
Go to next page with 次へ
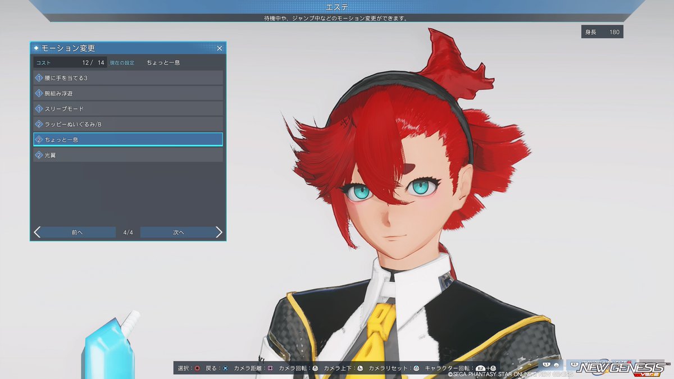point(179,232)
